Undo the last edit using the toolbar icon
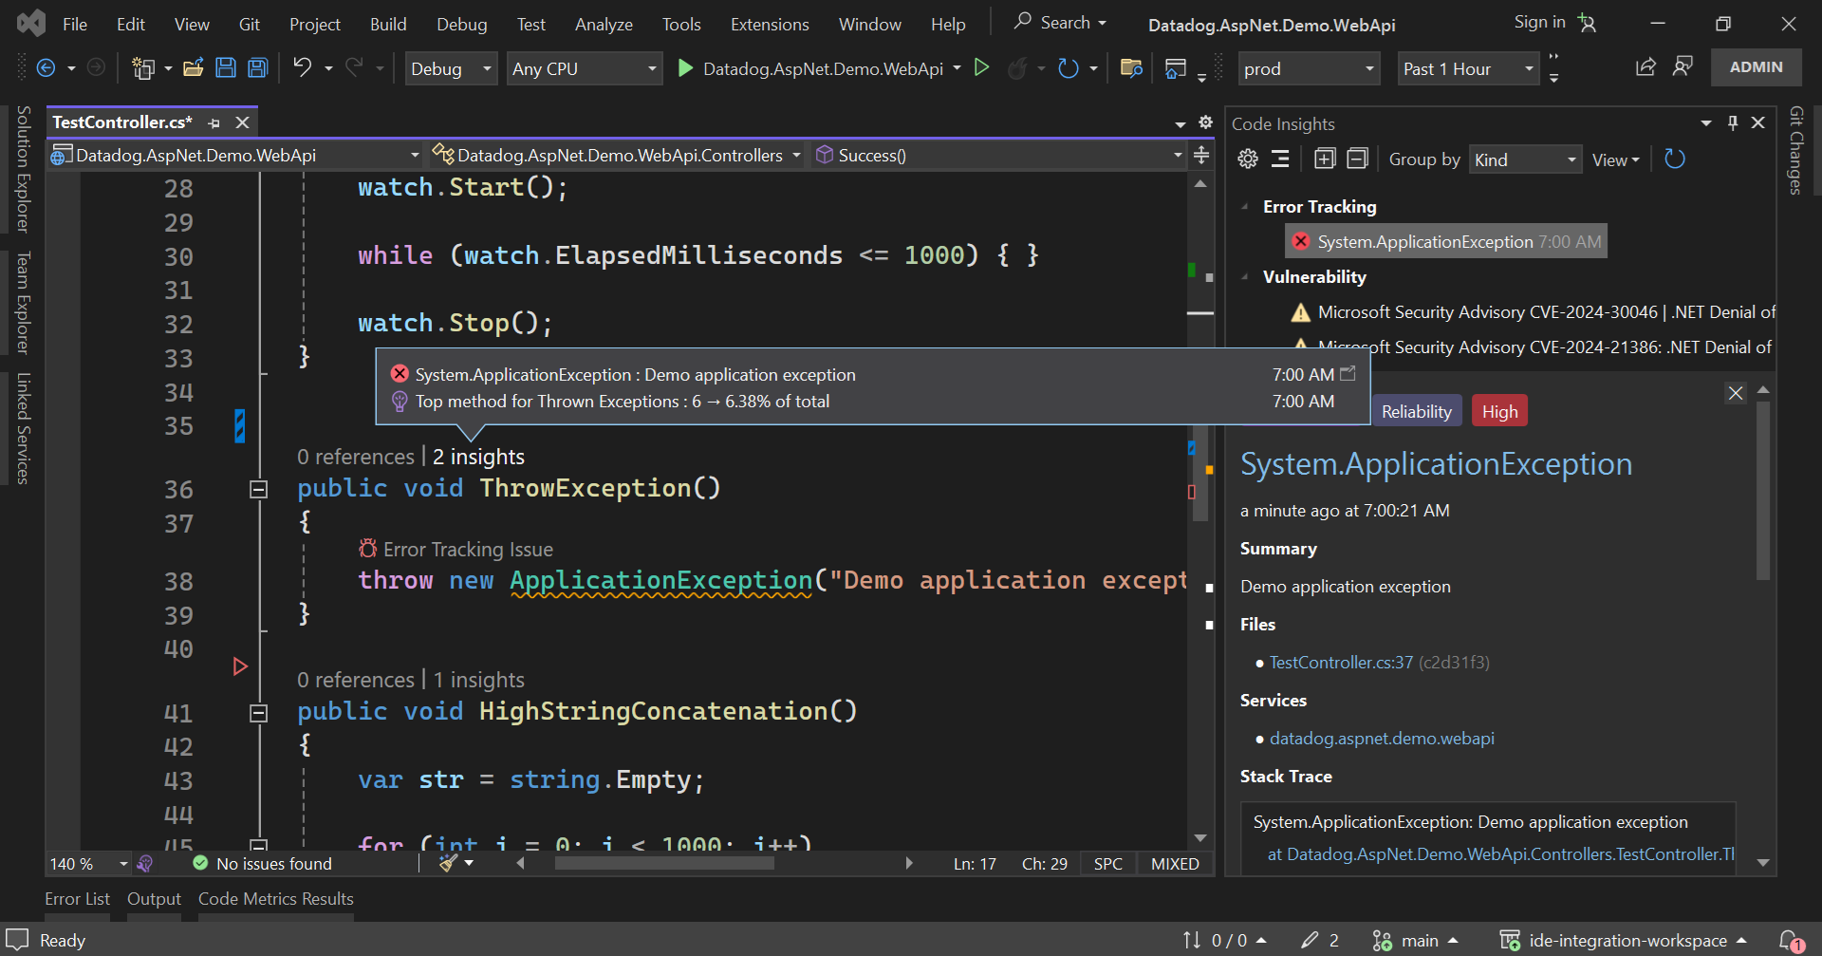Image resolution: width=1822 pixels, height=956 pixels. 302,67
